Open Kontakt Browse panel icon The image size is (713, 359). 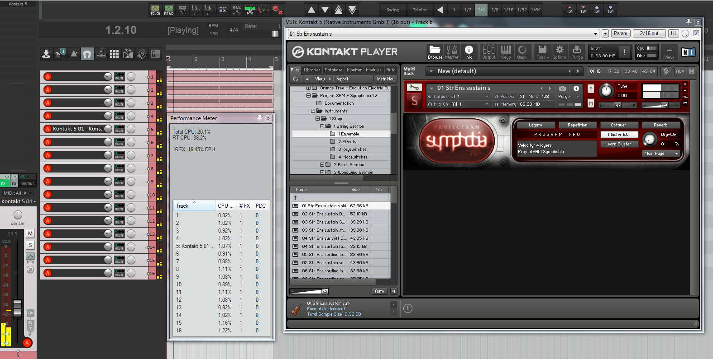click(435, 52)
